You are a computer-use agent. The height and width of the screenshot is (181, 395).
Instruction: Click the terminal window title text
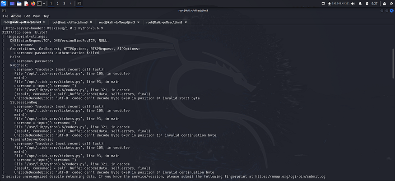[193, 10]
